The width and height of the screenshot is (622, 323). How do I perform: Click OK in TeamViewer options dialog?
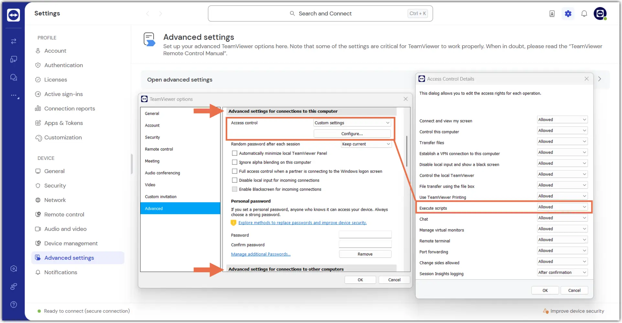tap(360, 280)
